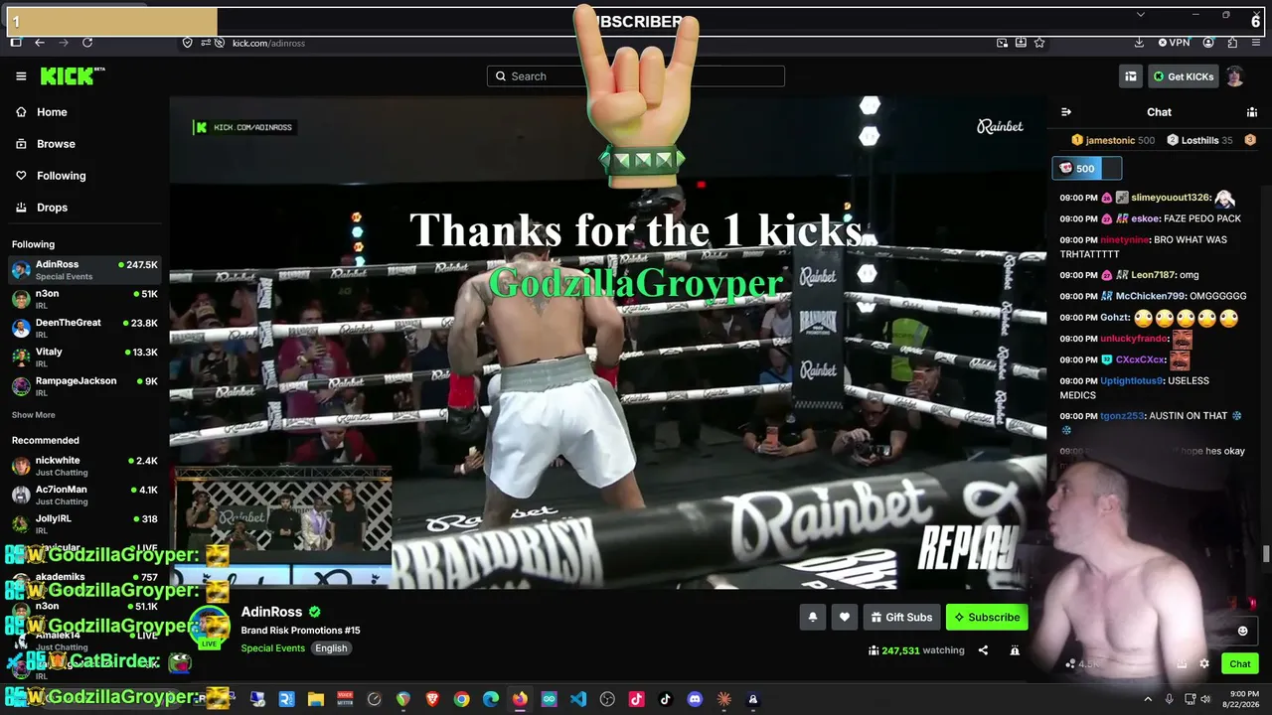Show the chat users list icon
Viewport: 1272px width, 715px height.
[1252, 112]
